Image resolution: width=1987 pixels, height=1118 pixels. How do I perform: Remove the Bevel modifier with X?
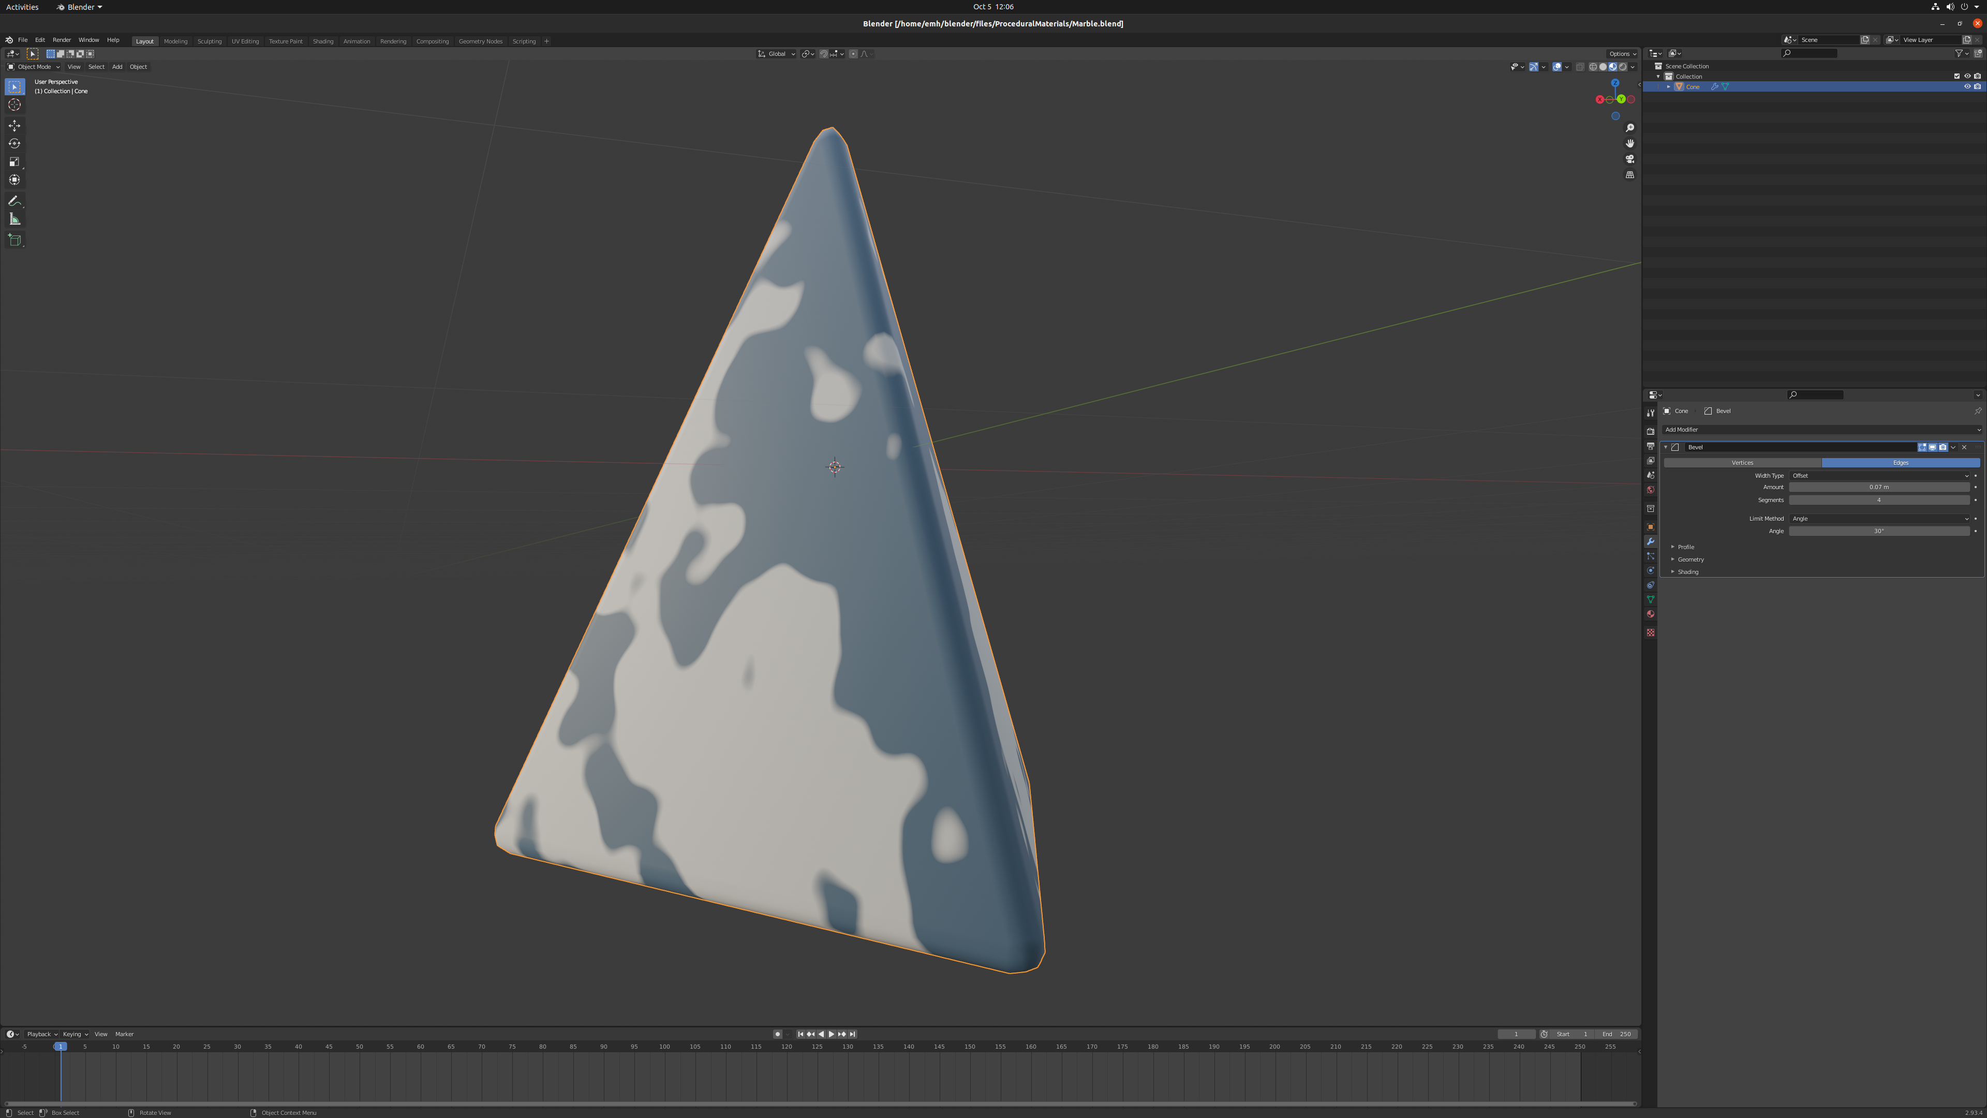tap(1964, 448)
